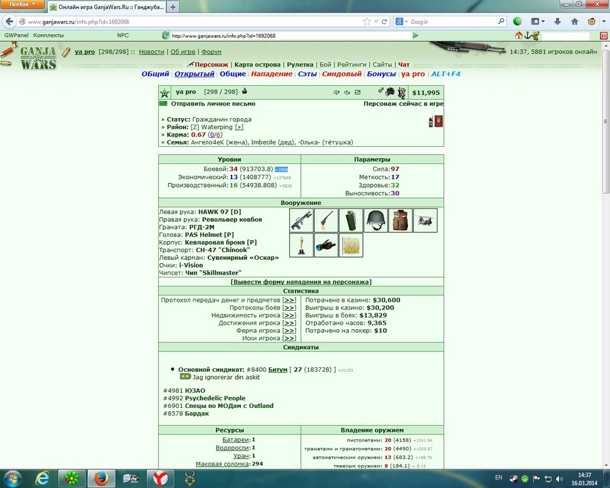Screen dimensions: 610x488
Task: Click the soldier figure icon near money
Action: (x=401, y=92)
